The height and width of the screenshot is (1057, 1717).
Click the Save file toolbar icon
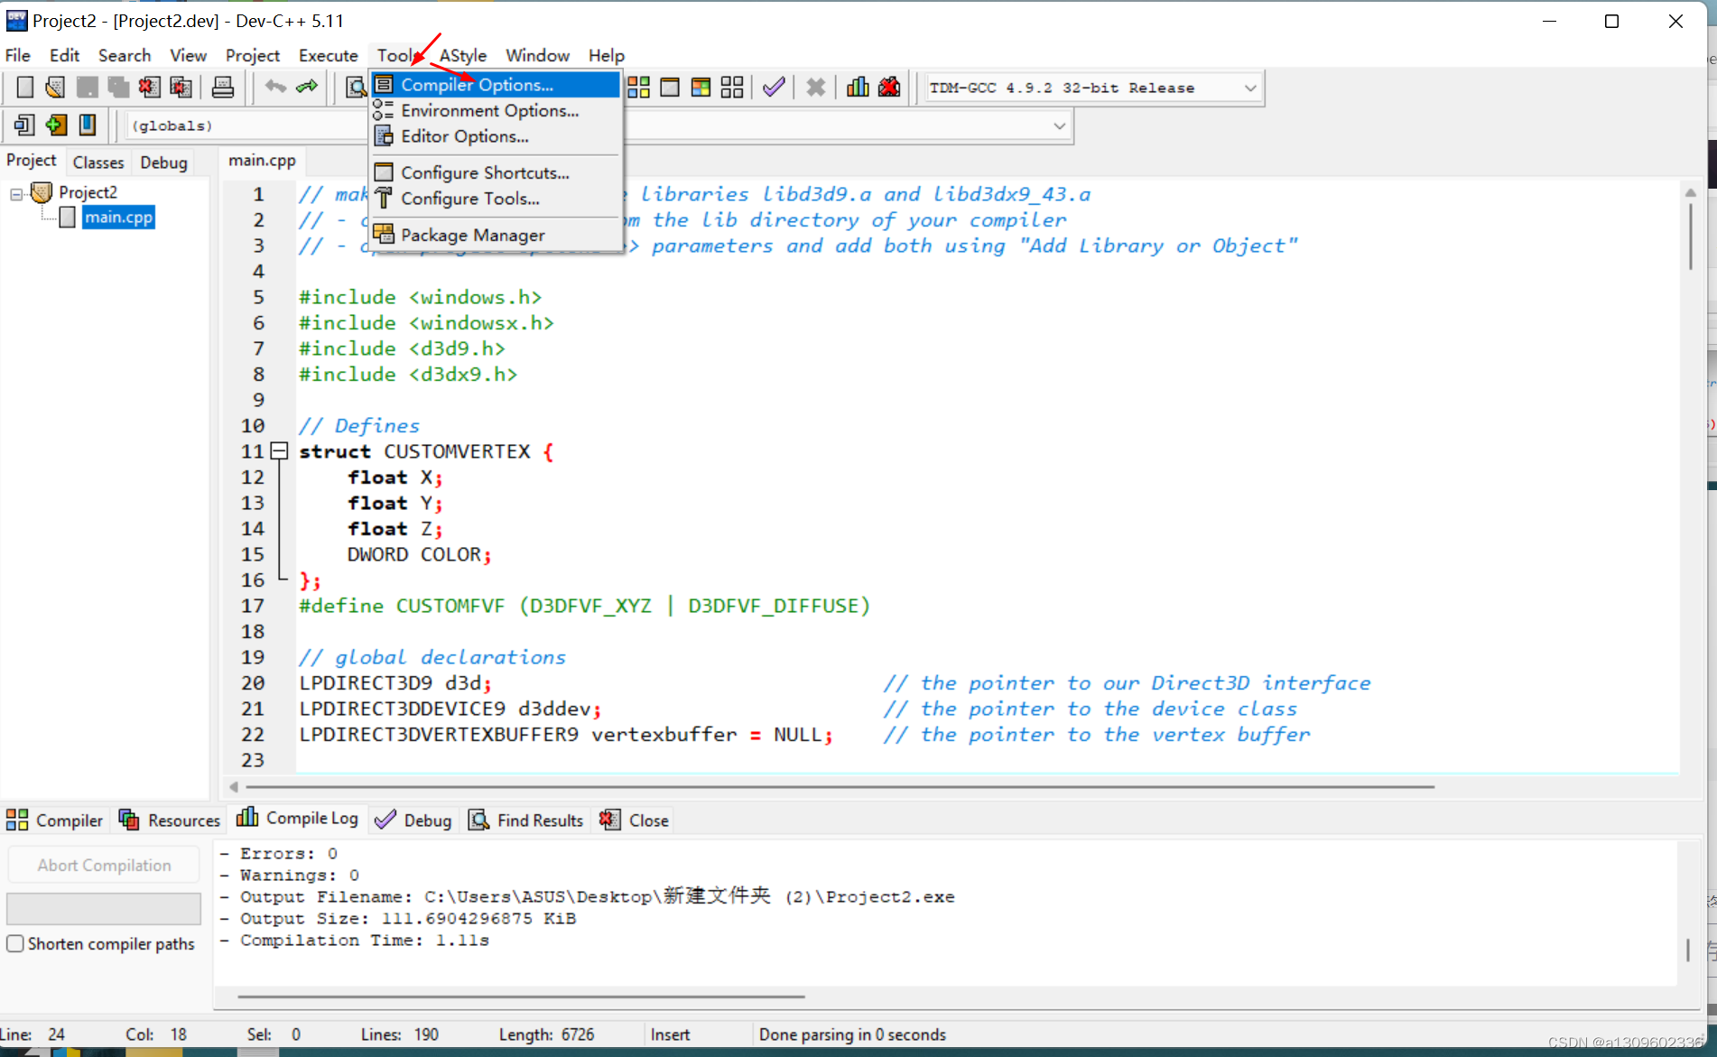[x=87, y=88]
